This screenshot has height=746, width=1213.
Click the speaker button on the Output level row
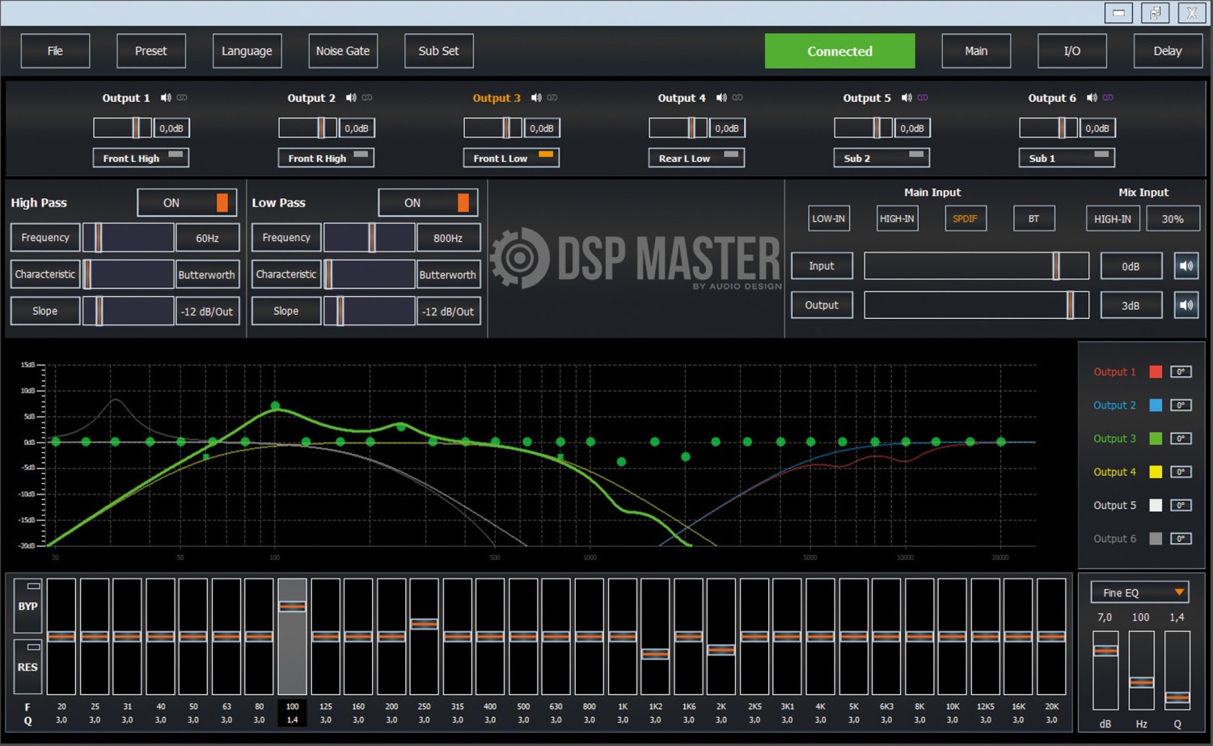click(x=1186, y=306)
